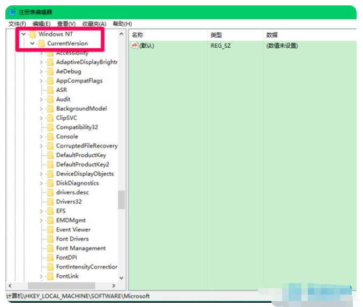Click the string value icon of (默认)
Viewport: 363px width, 307px height.
tap(134, 46)
